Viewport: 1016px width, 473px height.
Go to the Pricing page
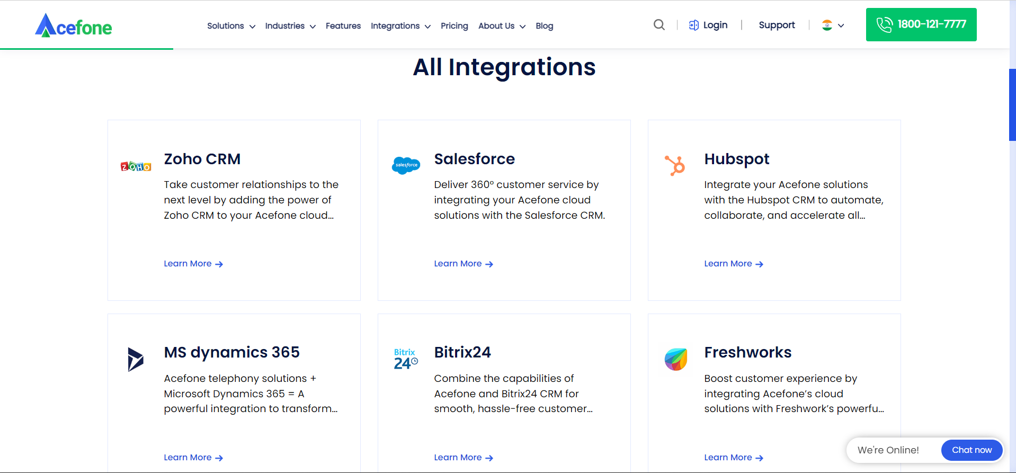tap(454, 26)
